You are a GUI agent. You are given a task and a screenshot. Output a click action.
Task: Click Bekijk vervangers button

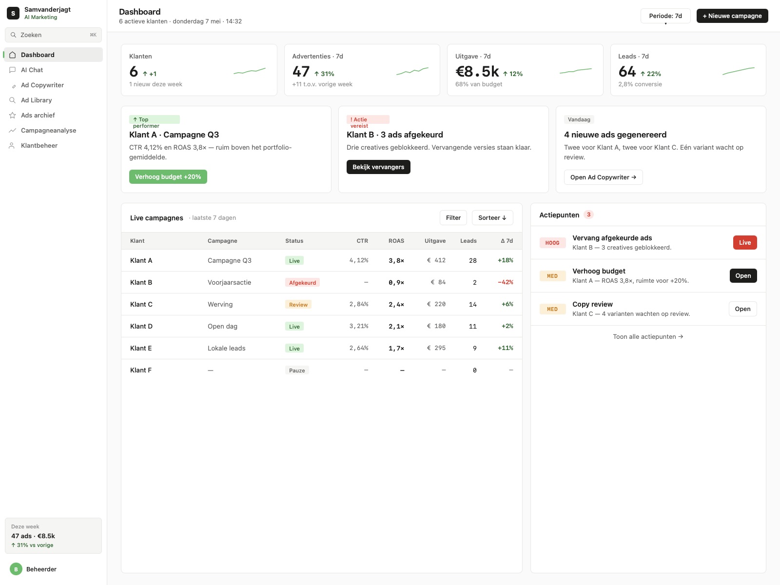[x=378, y=167]
